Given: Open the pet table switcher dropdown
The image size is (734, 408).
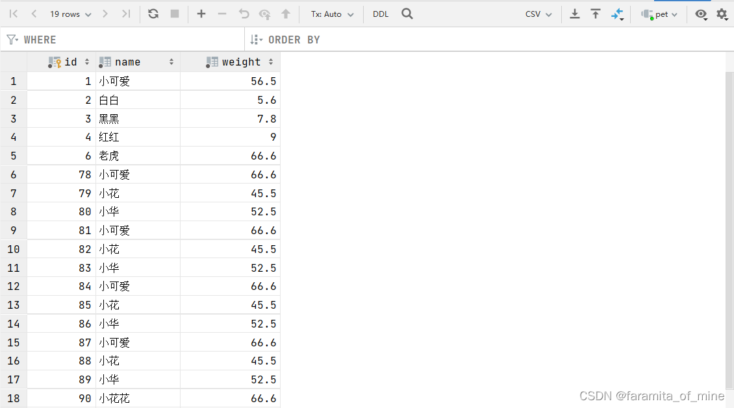Looking at the screenshot, I should pyautogui.click(x=659, y=14).
